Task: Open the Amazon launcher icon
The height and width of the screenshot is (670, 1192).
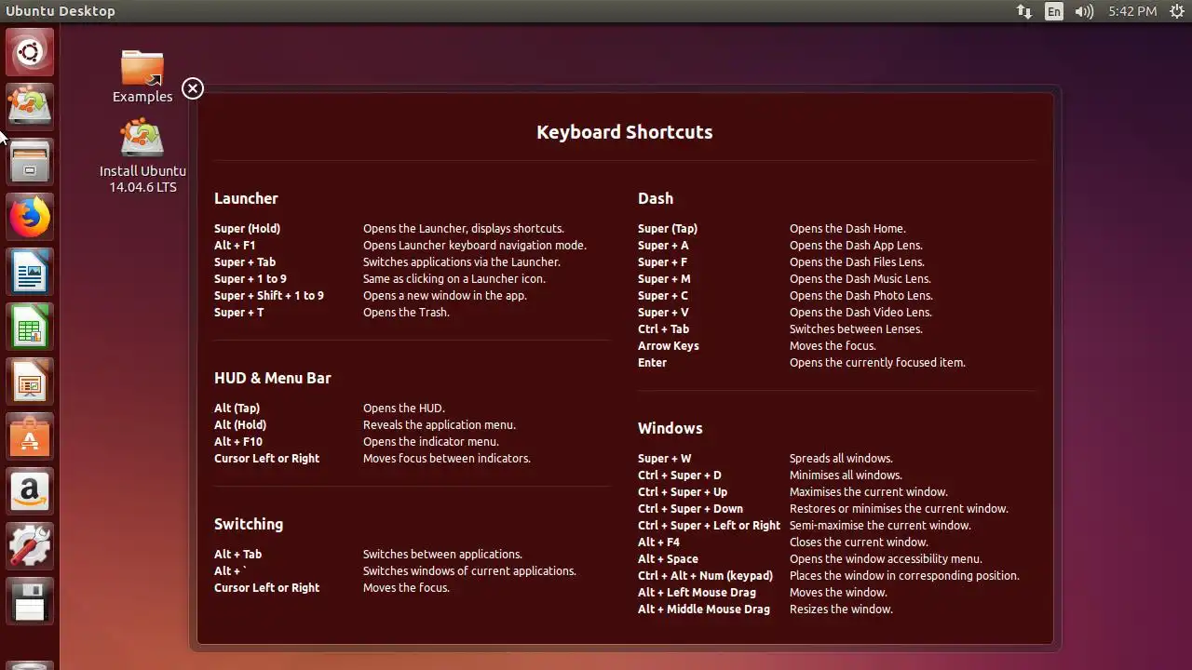Action: click(x=30, y=491)
